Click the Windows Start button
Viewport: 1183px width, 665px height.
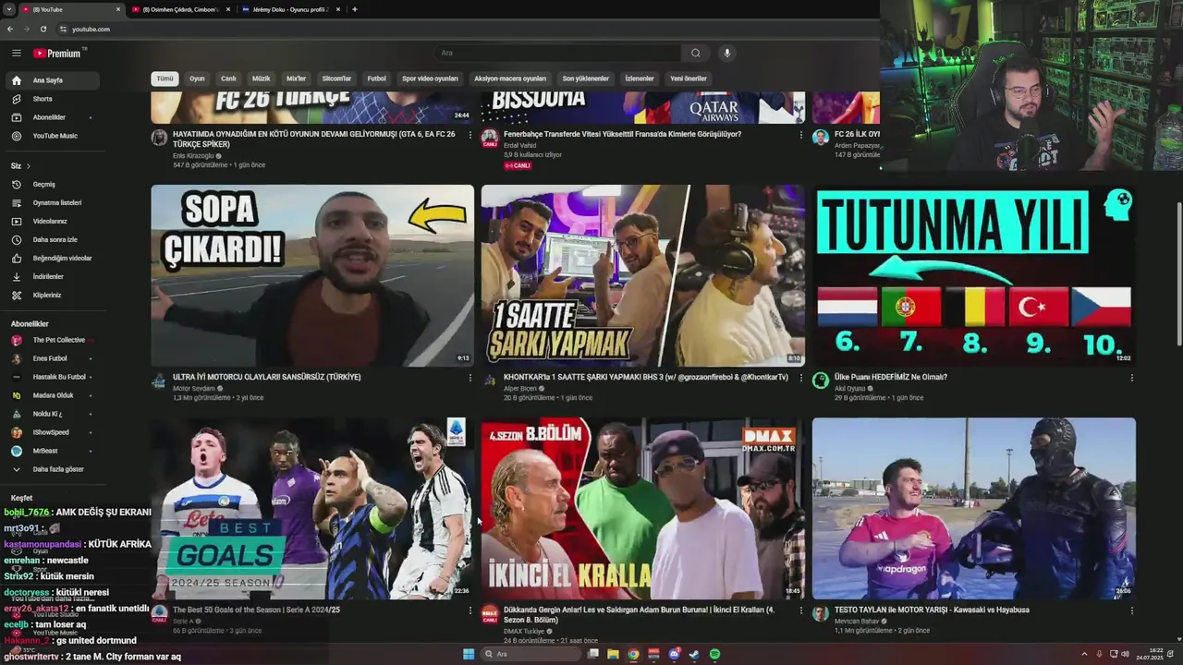(469, 654)
